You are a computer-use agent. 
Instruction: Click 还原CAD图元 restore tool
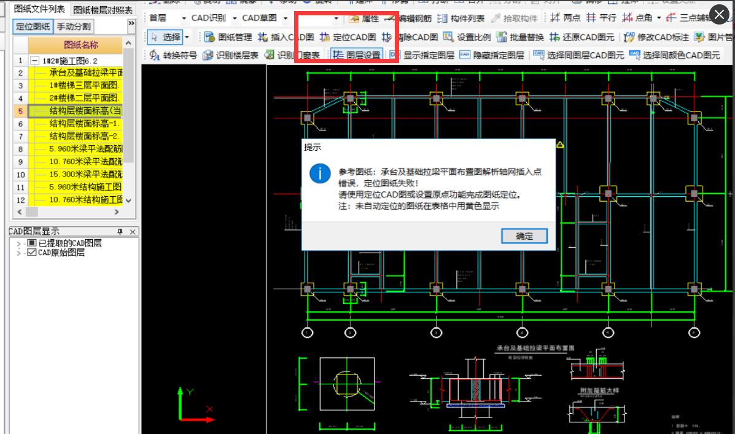(582, 37)
